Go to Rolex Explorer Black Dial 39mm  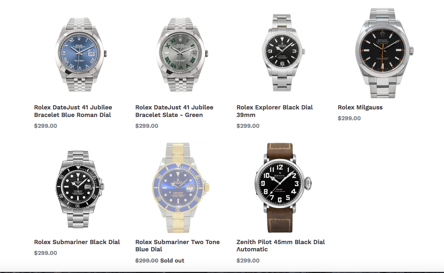pyautogui.click(x=275, y=111)
